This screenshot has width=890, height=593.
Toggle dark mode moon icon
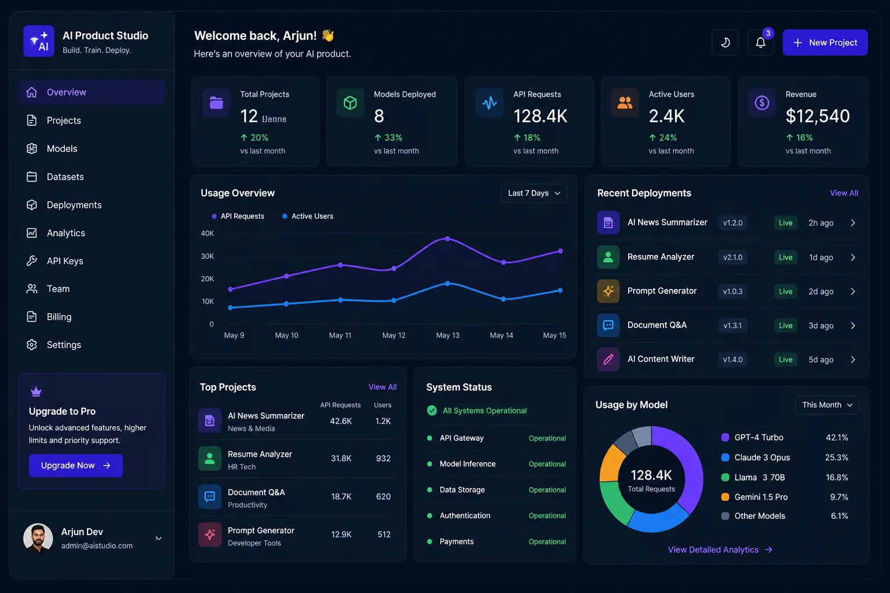pos(725,42)
